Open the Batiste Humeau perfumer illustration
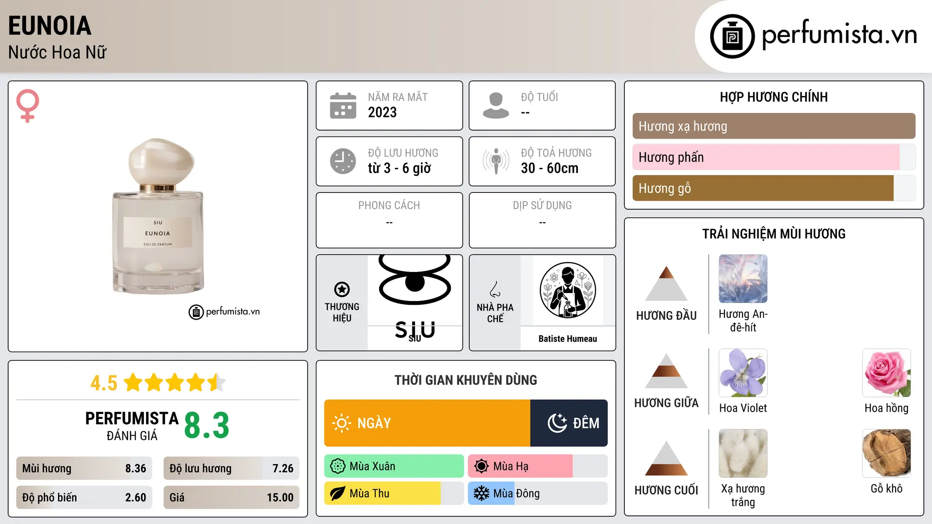This screenshot has height=524, width=932. pyautogui.click(x=567, y=290)
